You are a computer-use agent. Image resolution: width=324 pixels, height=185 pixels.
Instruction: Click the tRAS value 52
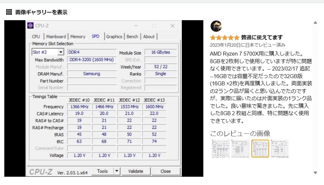pyautogui.click(x=154, y=134)
